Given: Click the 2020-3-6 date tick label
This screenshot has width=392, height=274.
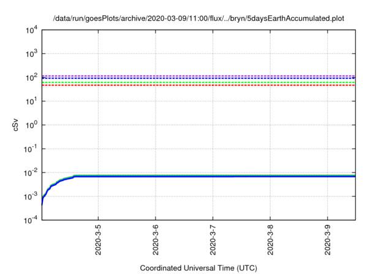Looking at the screenshot, I should click(x=156, y=240).
